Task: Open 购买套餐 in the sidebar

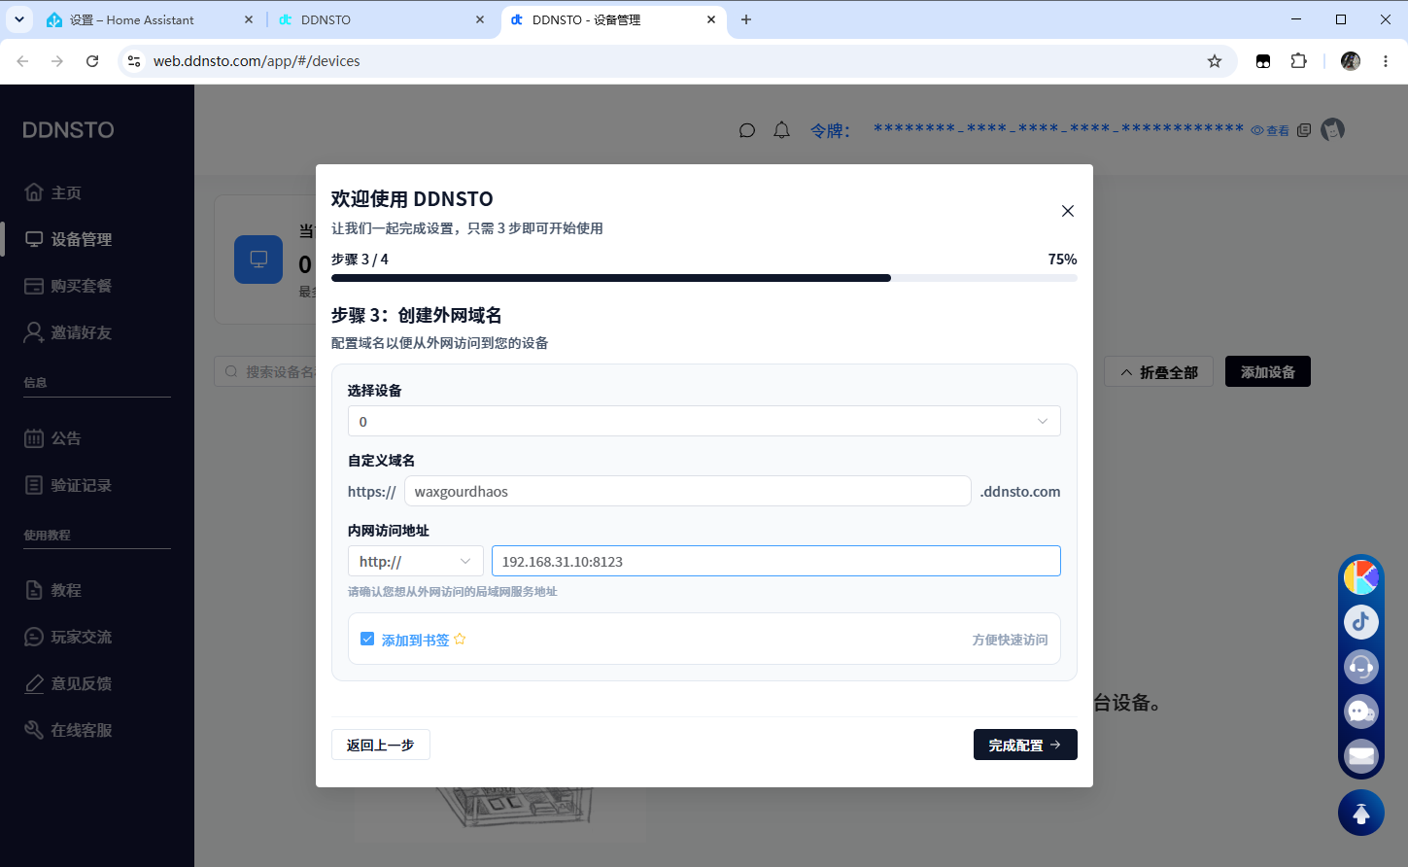Action: click(x=69, y=286)
